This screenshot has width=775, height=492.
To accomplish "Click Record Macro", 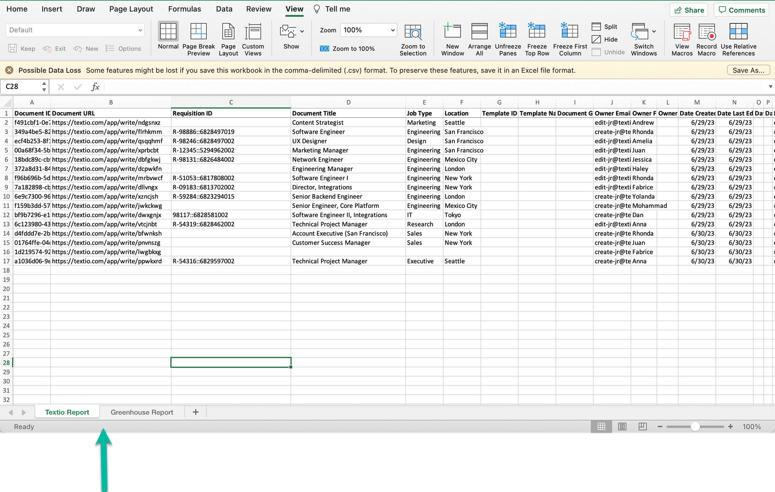I will (x=706, y=39).
